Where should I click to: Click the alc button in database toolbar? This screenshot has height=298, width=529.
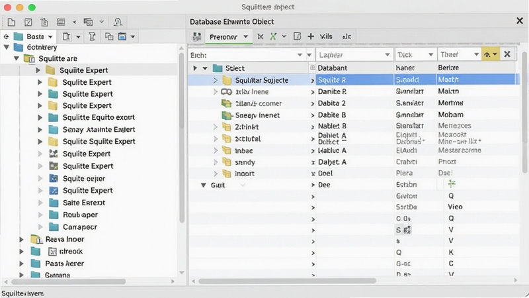coord(346,36)
